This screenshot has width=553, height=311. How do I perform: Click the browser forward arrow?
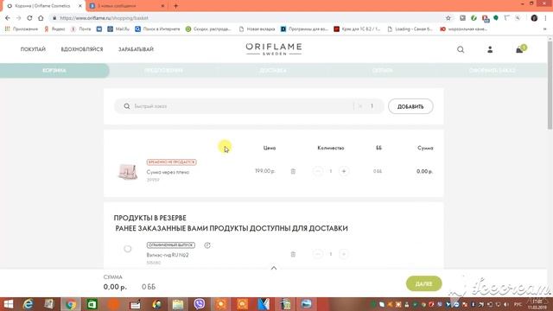click(x=19, y=18)
